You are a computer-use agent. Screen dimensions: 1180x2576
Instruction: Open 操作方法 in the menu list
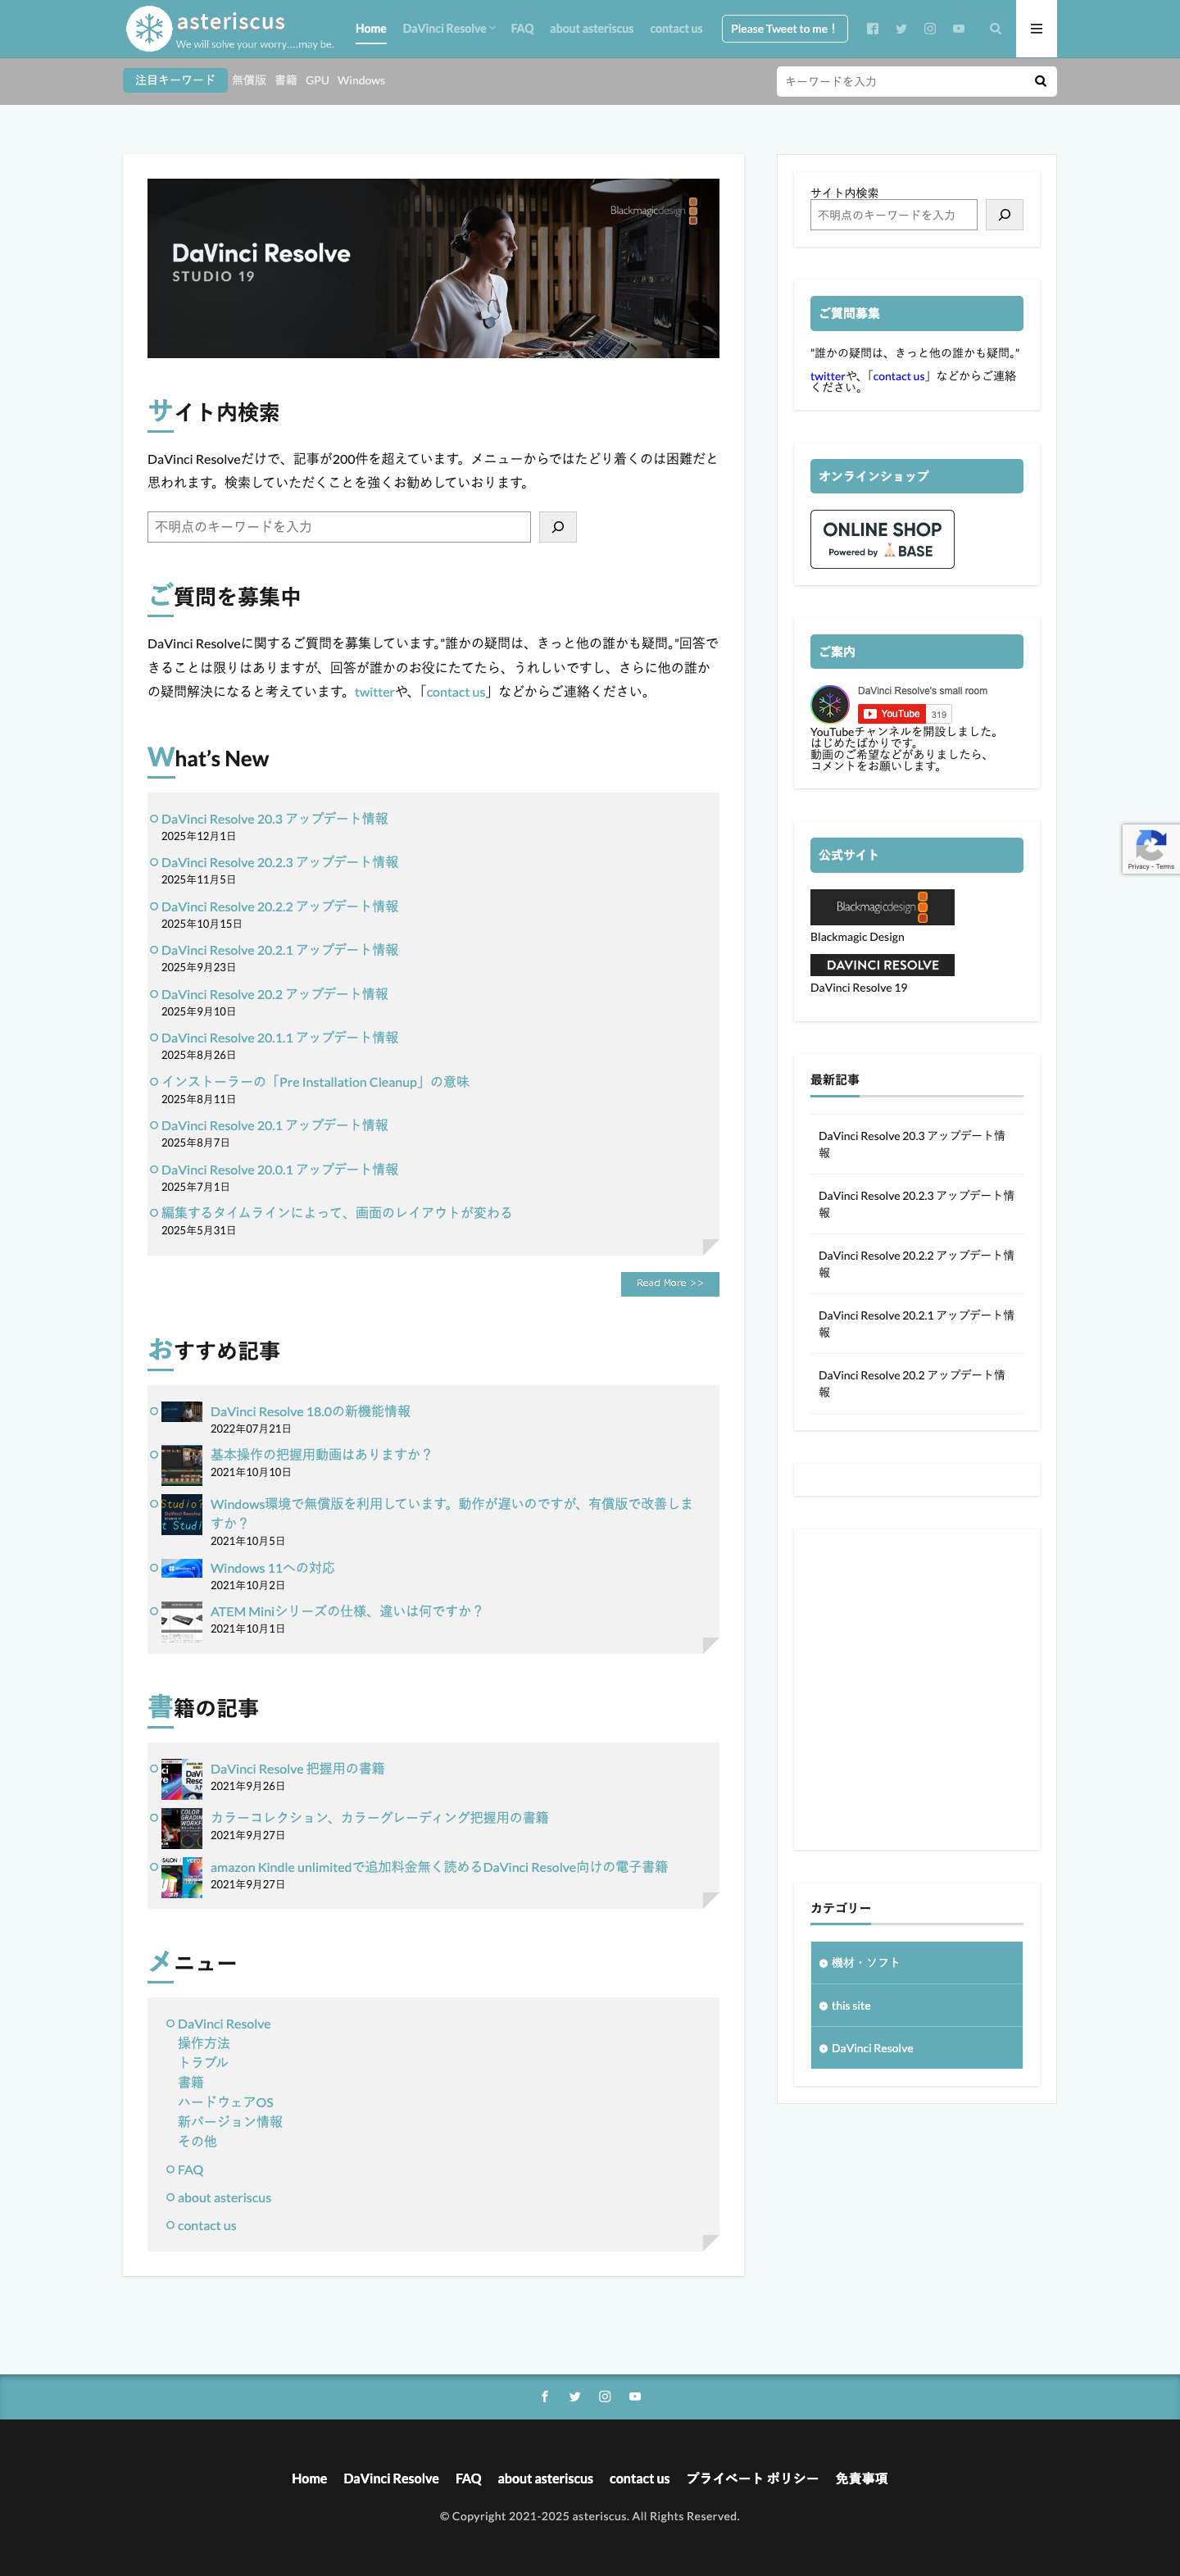pyautogui.click(x=204, y=2043)
